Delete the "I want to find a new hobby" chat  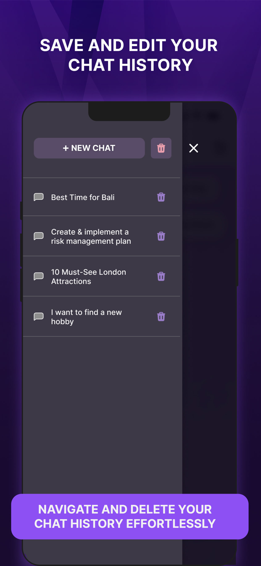(x=161, y=317)
